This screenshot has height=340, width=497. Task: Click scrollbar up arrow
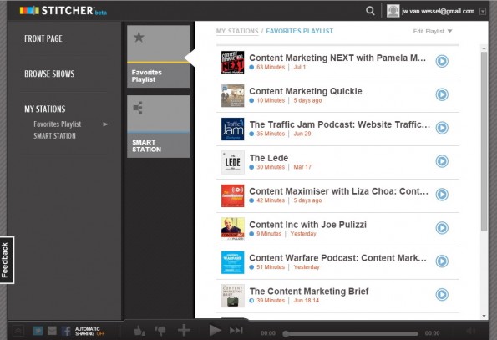tap(484, 48)
